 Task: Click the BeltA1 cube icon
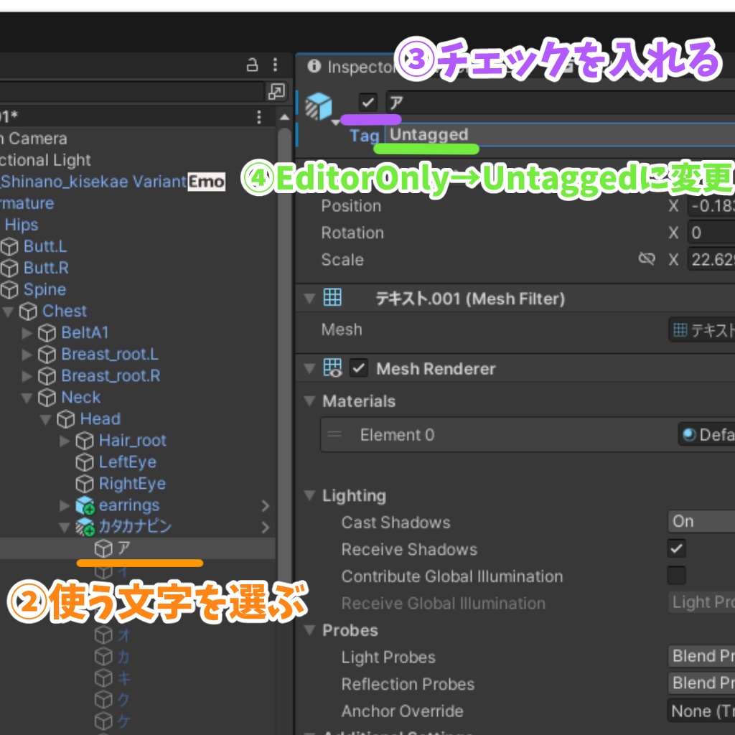47,333
